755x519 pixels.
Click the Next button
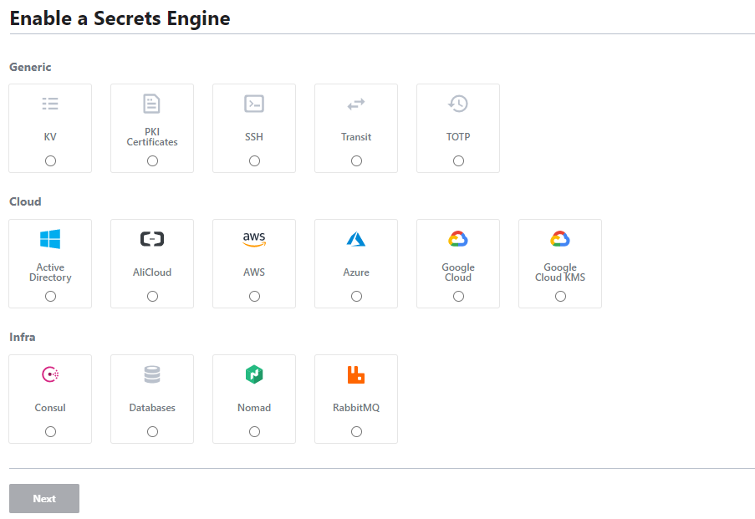[44, 498]
